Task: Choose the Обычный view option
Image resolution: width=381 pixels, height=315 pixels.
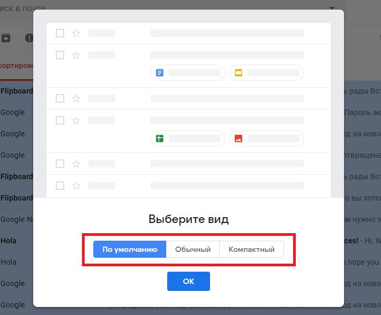Action: (x=193, y=249)
